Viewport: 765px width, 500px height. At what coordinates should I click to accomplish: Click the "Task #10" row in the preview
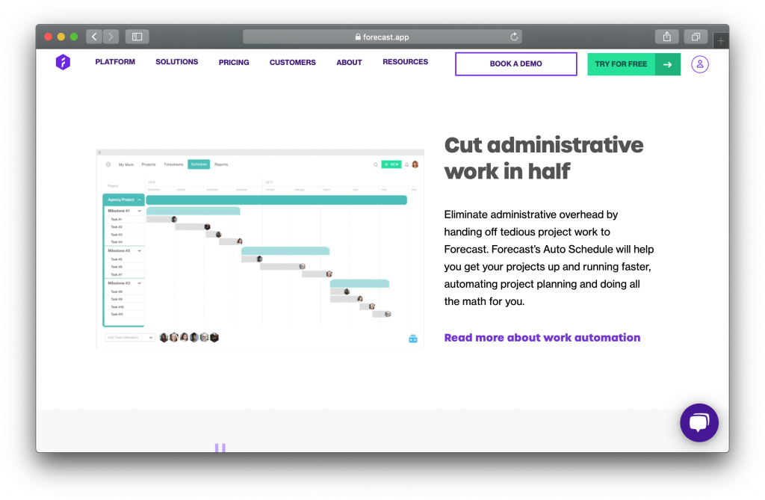(x=124, y=307)
